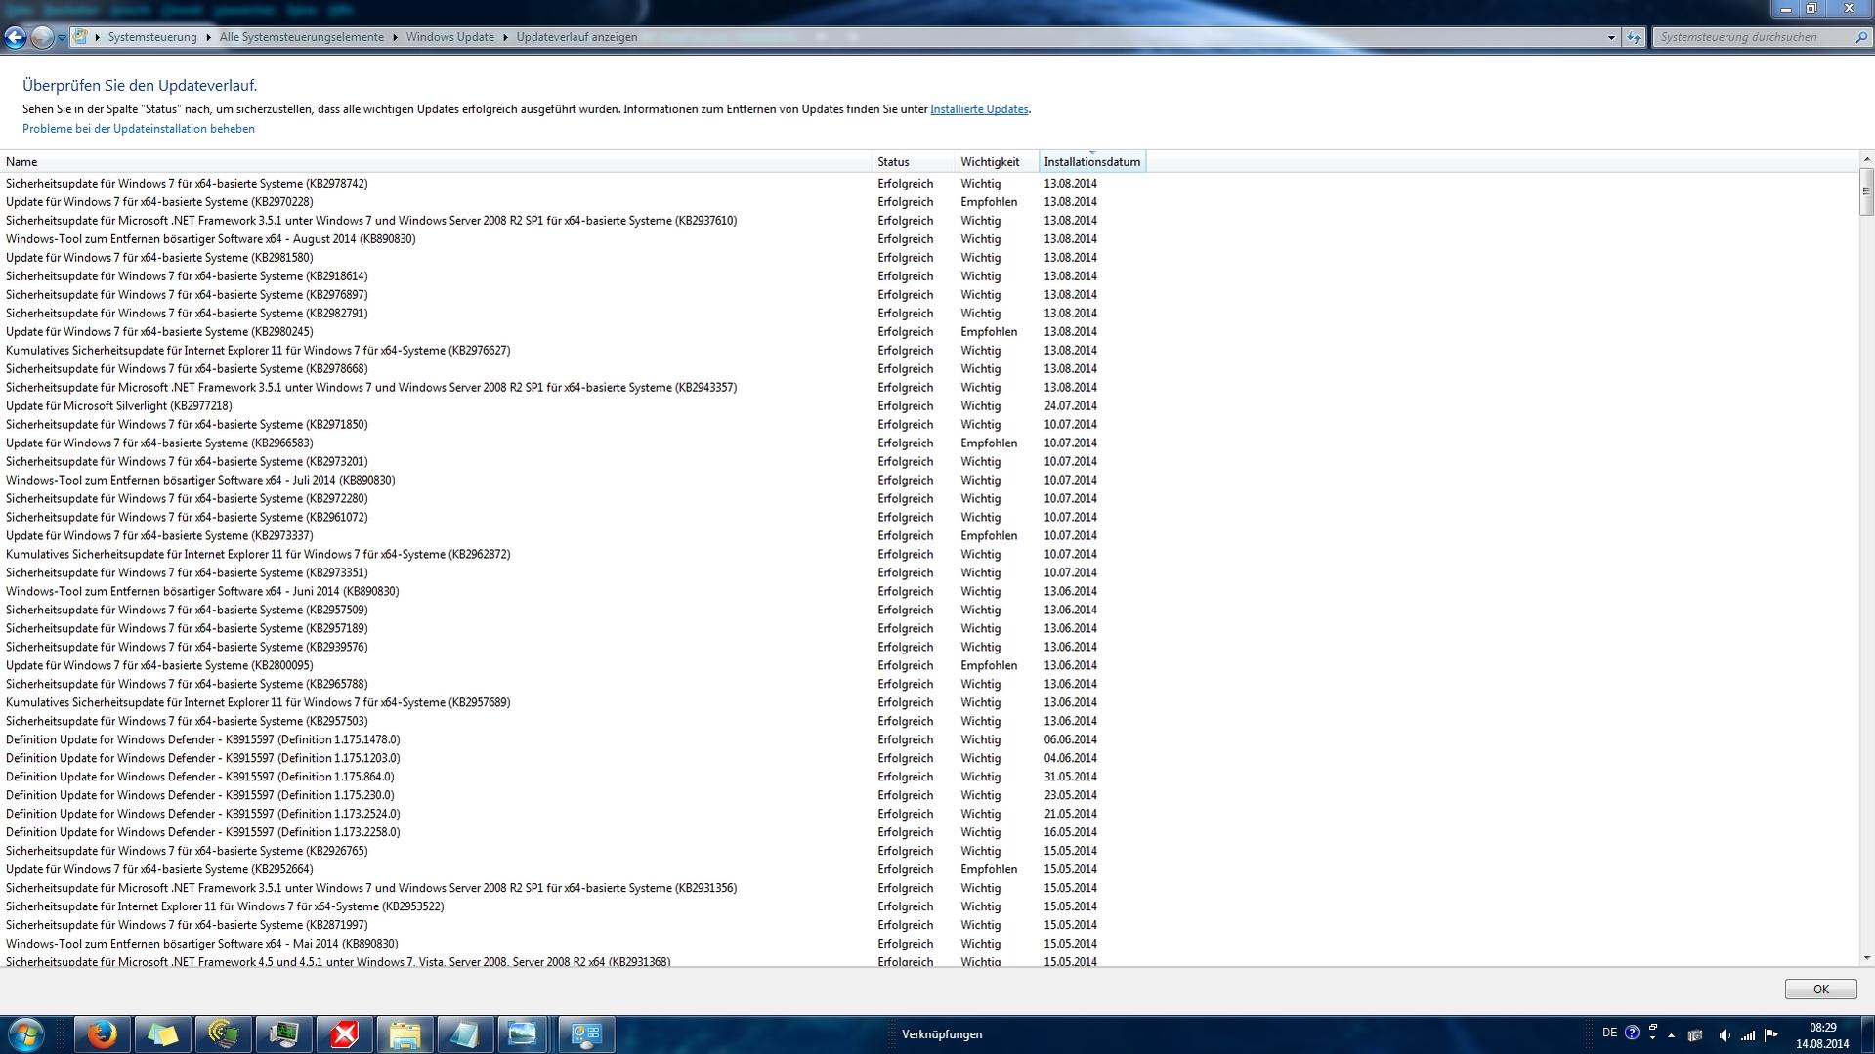1875x1054 pixels.
Task: Open Sticky Notes from the taskbar
Action: [x=162, y=1034]
